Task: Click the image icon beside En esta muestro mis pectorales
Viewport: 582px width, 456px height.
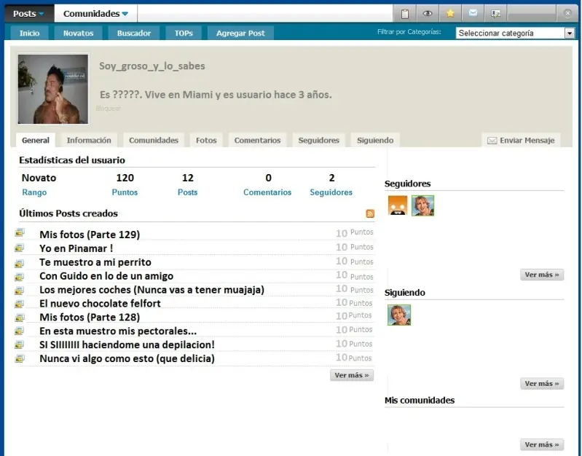Action: coord(19,331)
